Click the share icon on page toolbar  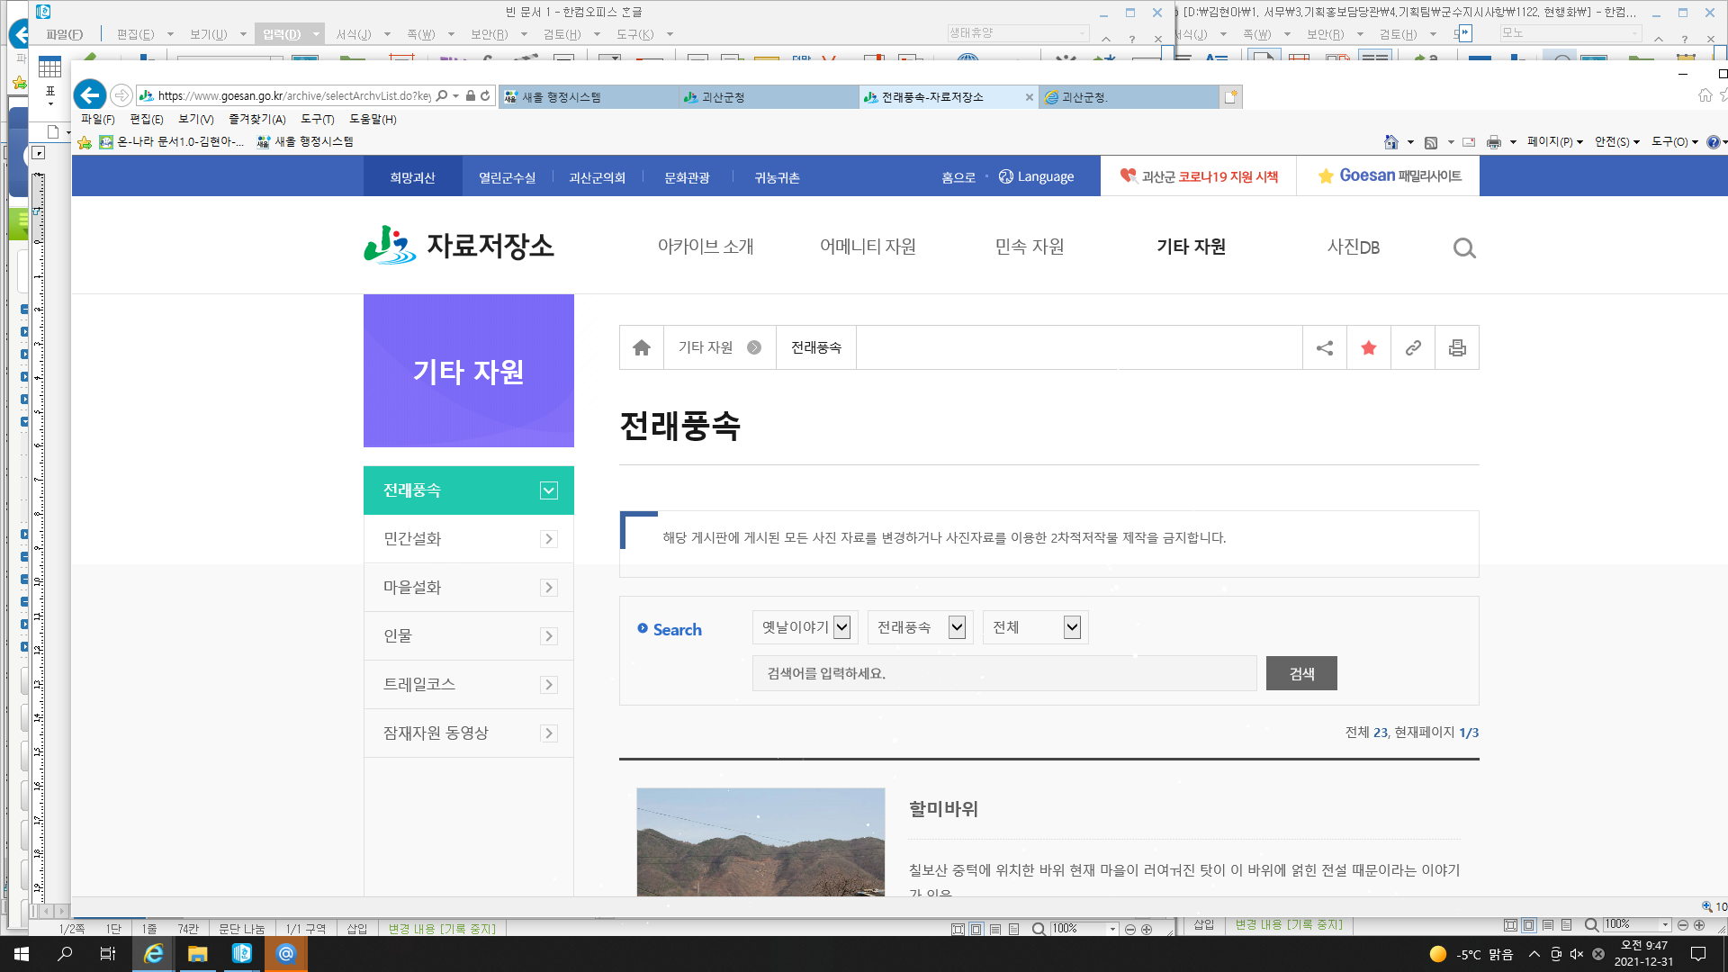tap(1325, 348)
